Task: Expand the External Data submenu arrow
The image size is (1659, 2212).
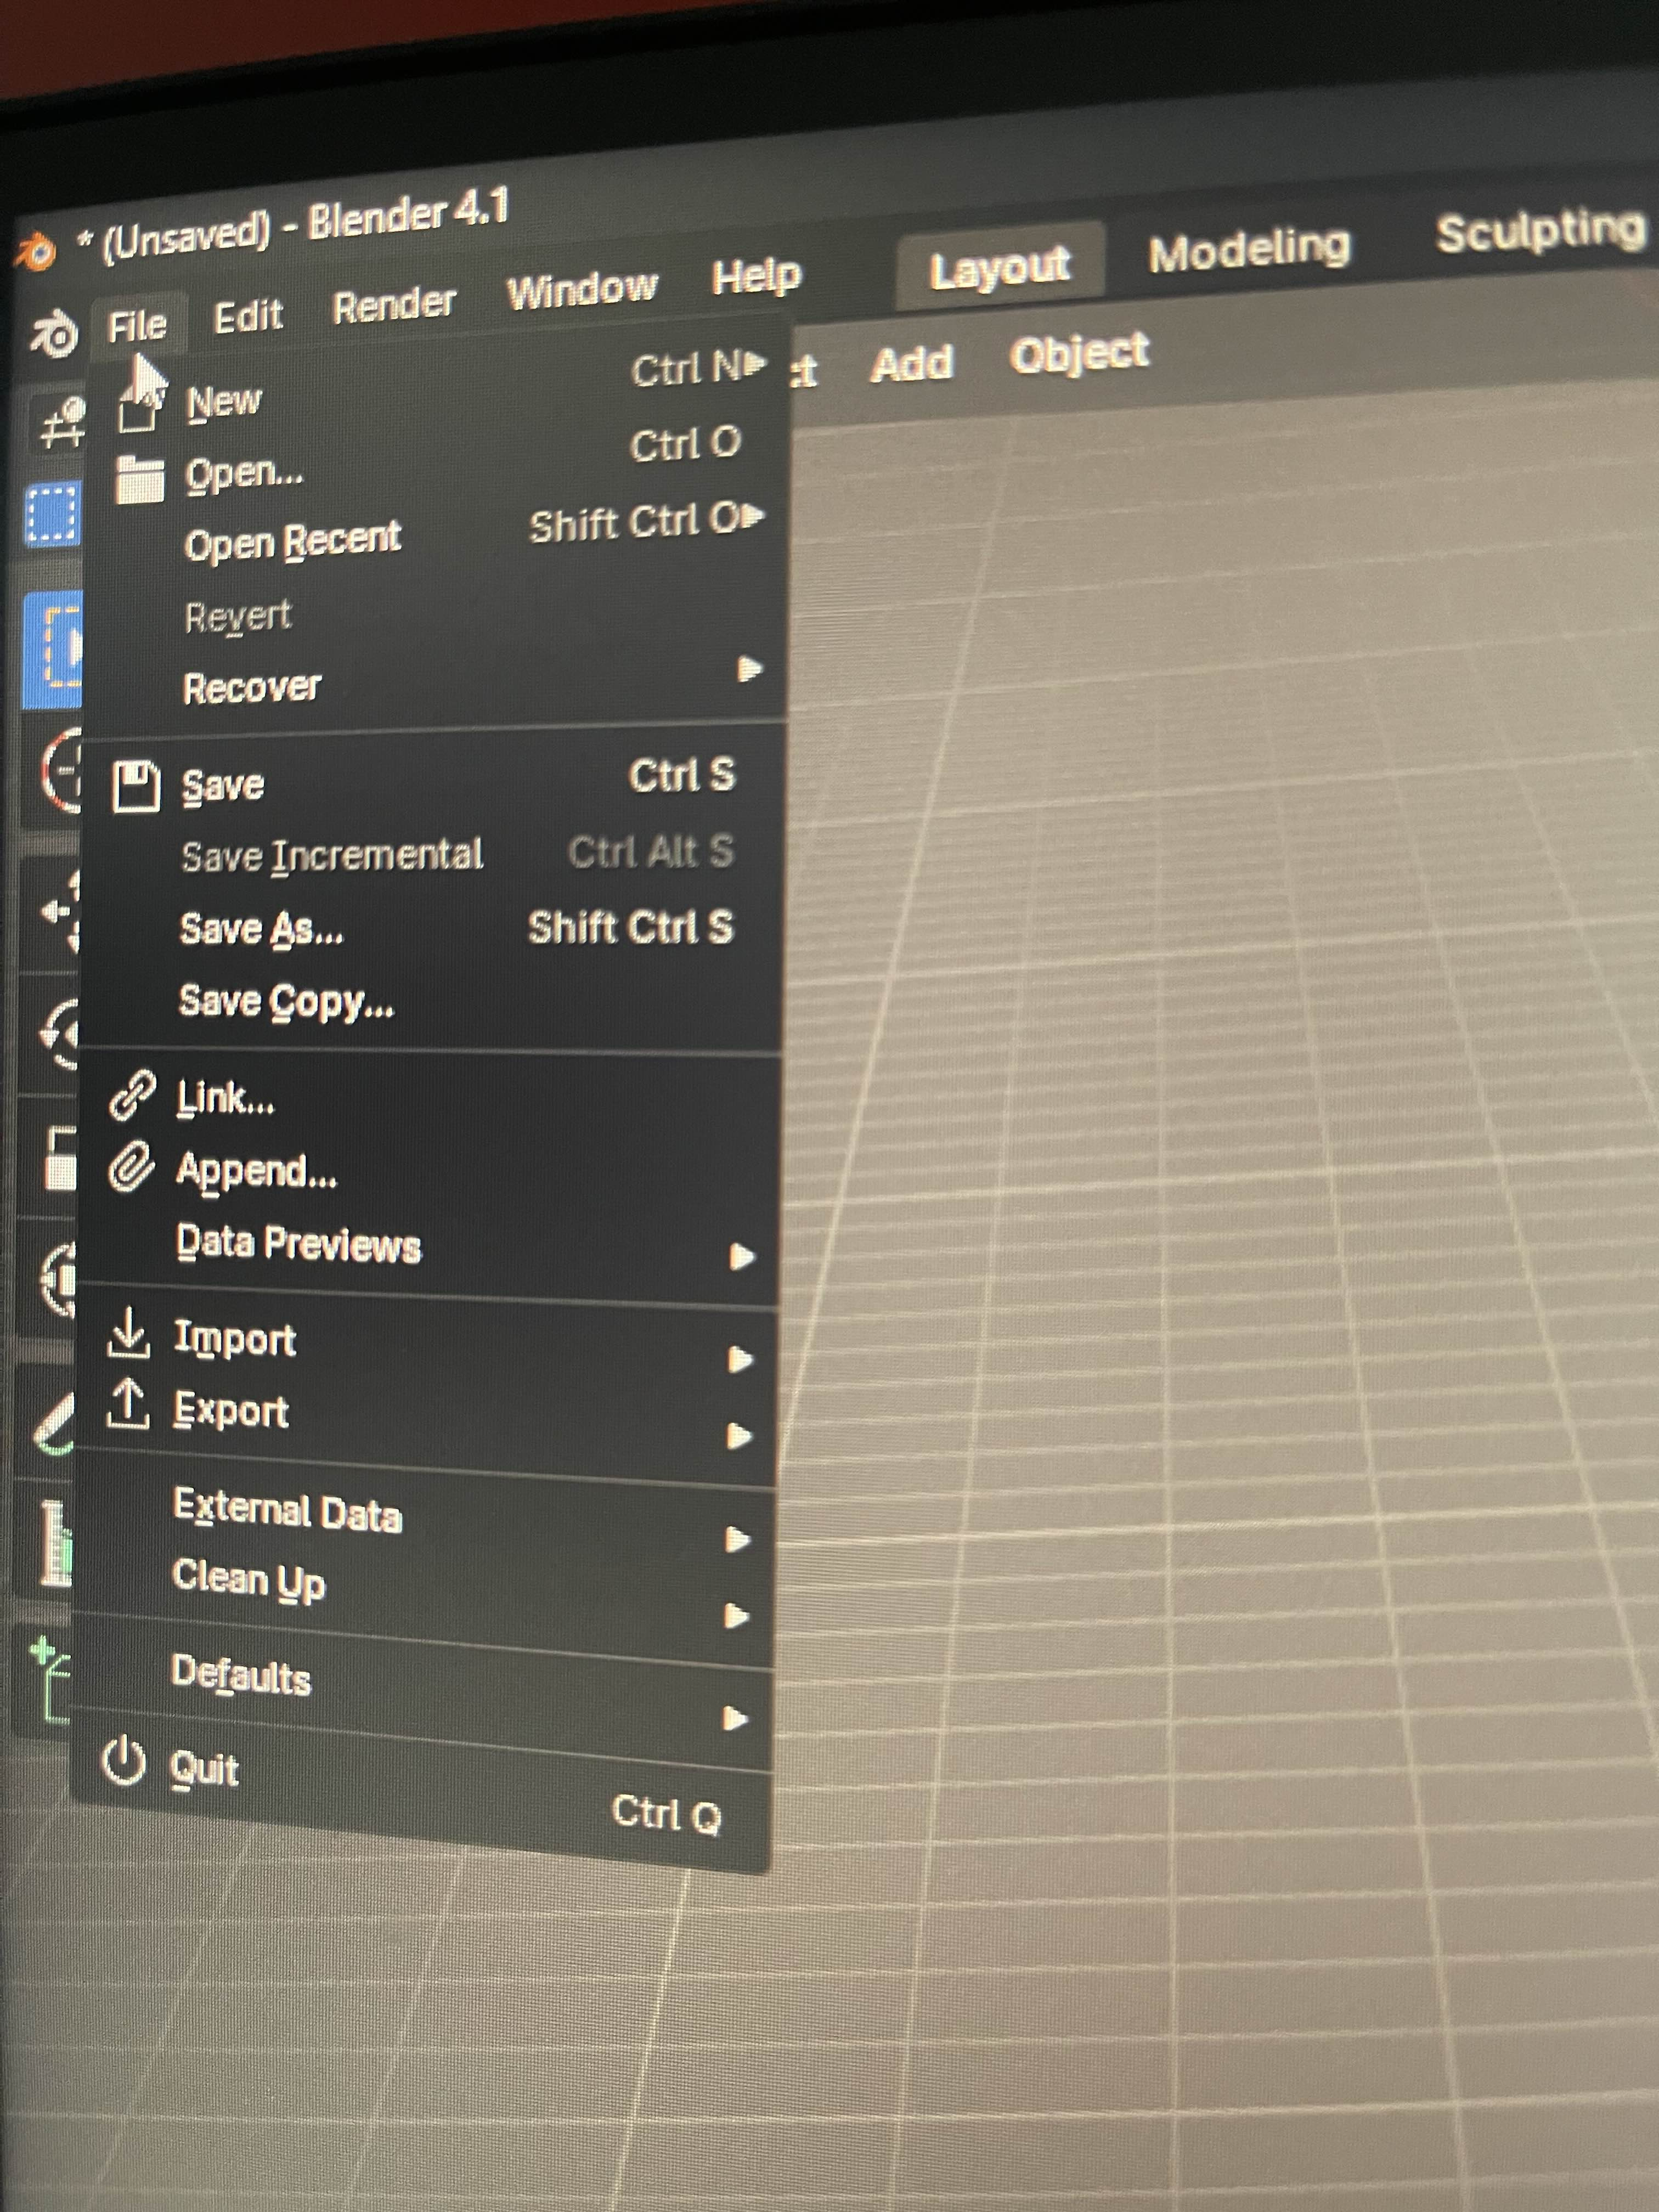Action: [737, 1539]
